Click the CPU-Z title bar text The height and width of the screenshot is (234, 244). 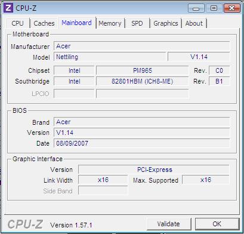click(x=26, y=8)
